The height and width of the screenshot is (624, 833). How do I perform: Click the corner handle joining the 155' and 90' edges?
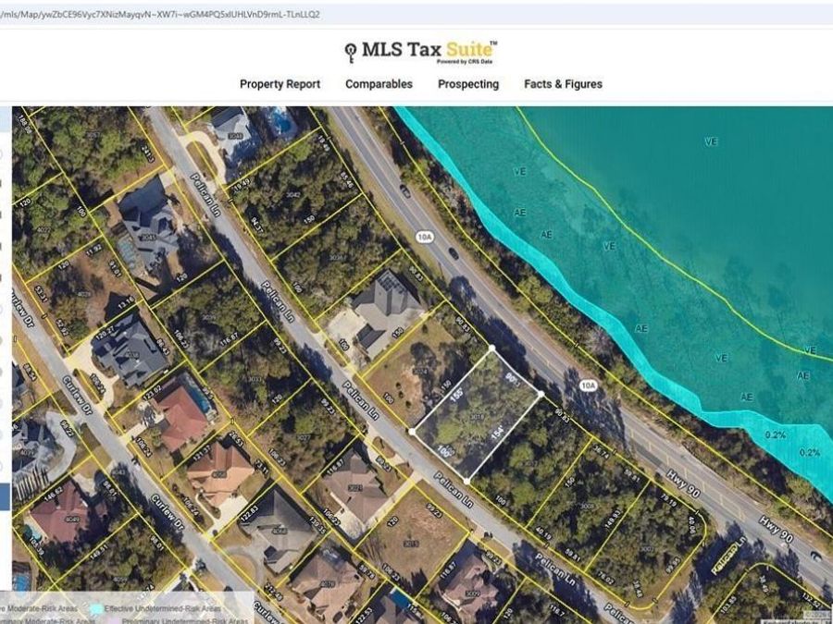pos(492,349)
